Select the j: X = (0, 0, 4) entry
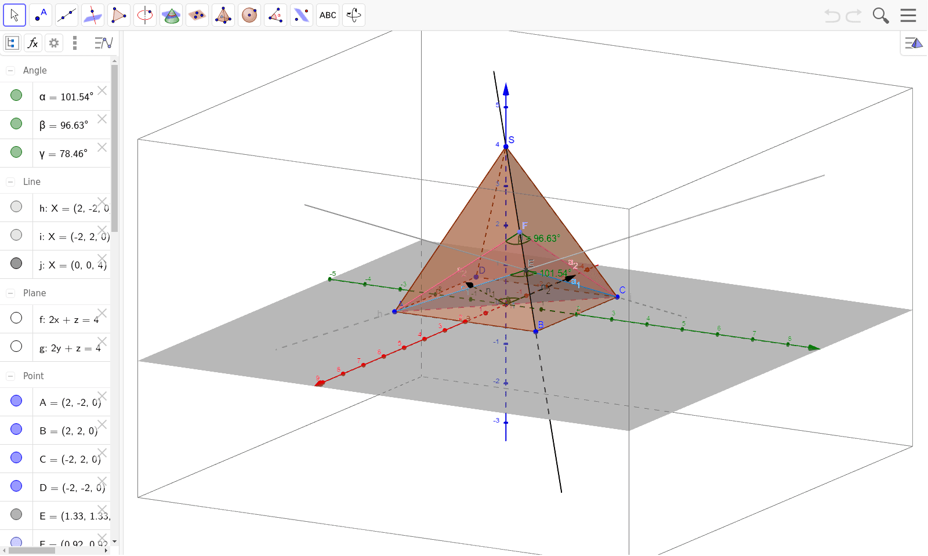Image resolution: width=928 pixels, height=556 pixels. pos(73,266)
